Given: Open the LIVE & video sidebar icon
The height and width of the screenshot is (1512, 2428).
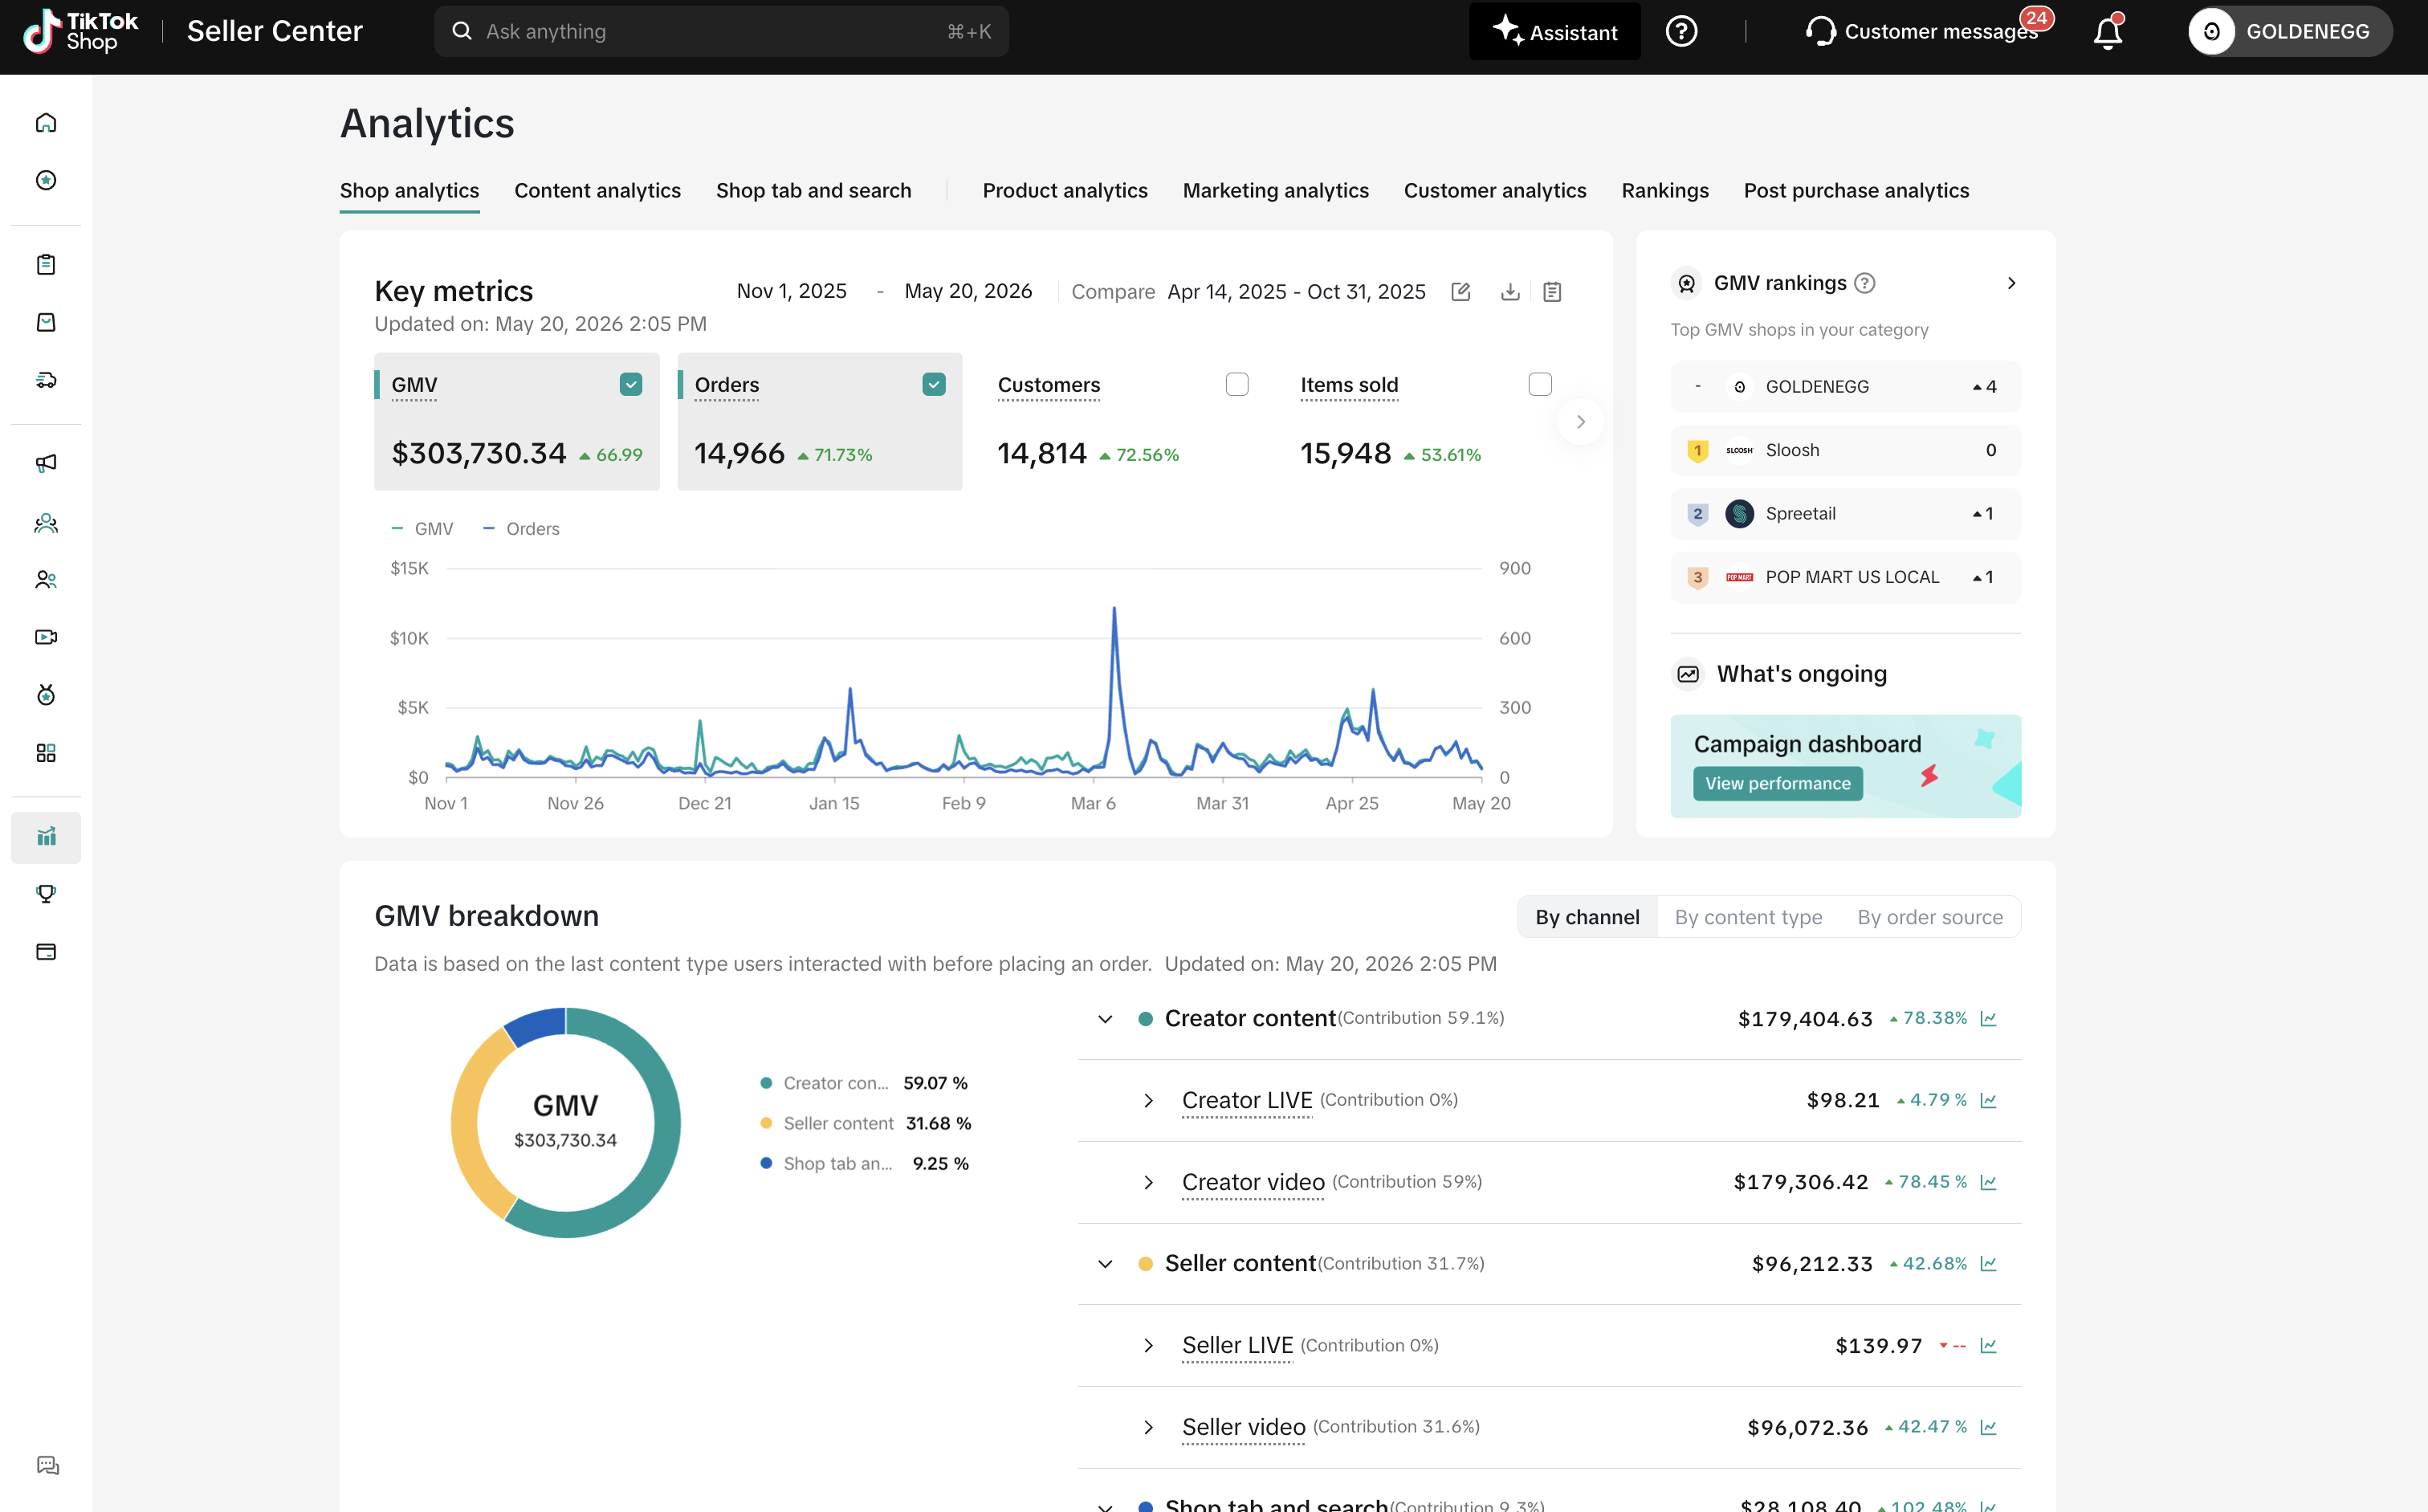Looking at the screenshot, I should tap(46, 637).
